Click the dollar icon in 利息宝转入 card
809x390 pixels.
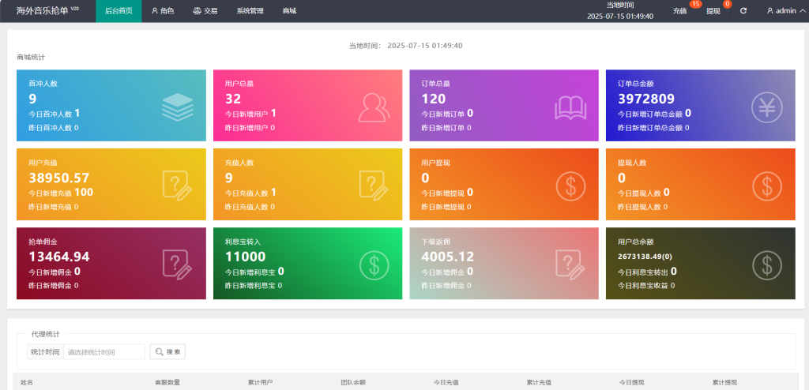tap(374, 264)
